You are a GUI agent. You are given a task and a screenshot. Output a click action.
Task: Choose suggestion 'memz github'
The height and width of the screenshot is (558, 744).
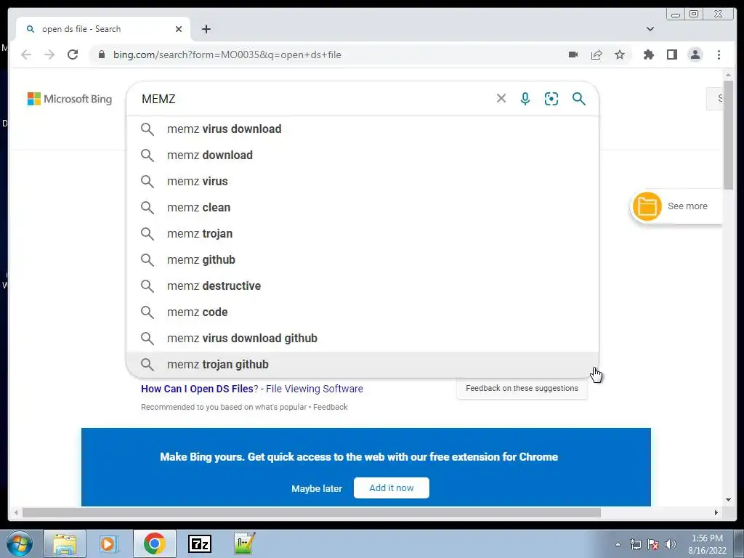(363, 259)
